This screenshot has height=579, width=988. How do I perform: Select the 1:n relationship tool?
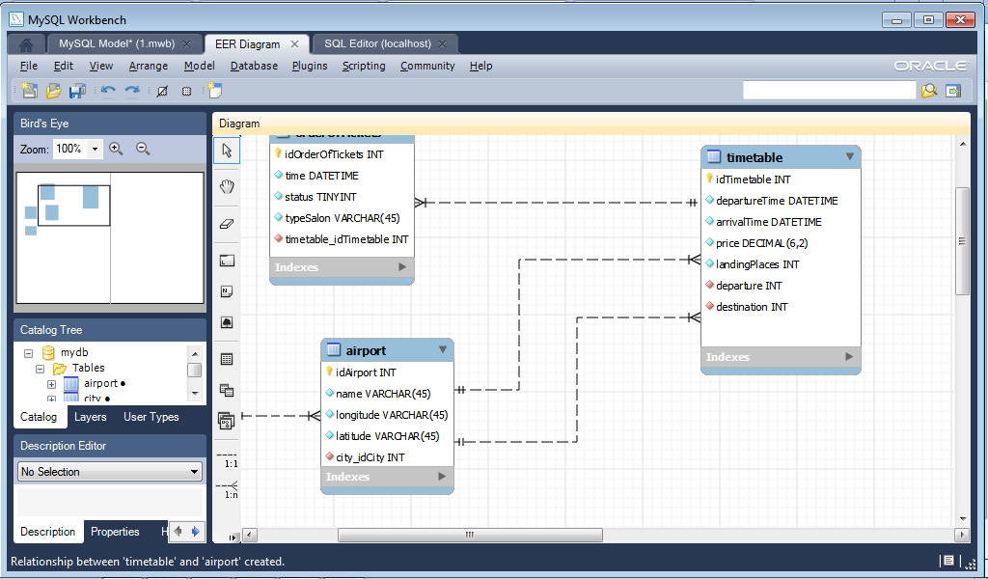228,489
